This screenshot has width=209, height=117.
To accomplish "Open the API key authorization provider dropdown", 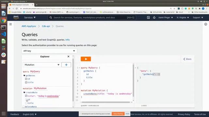I will point(49,51).
